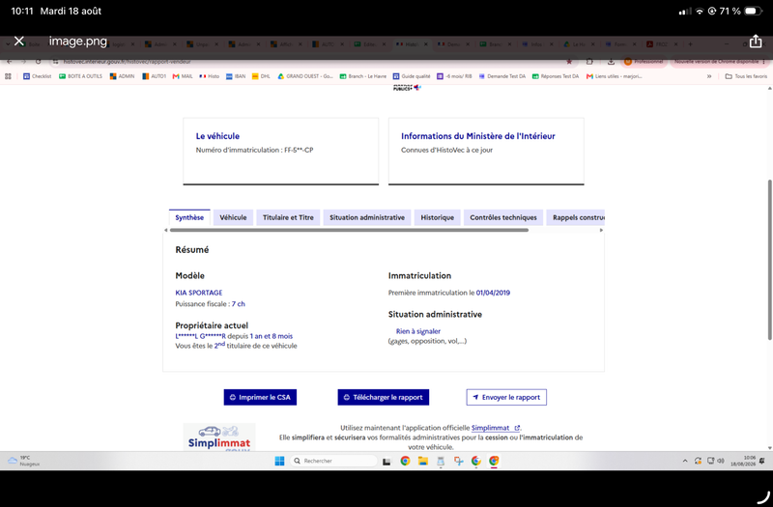Open the Situation administrative tab
Viewport: 773px width, 507px height.
tap(367, 217)
